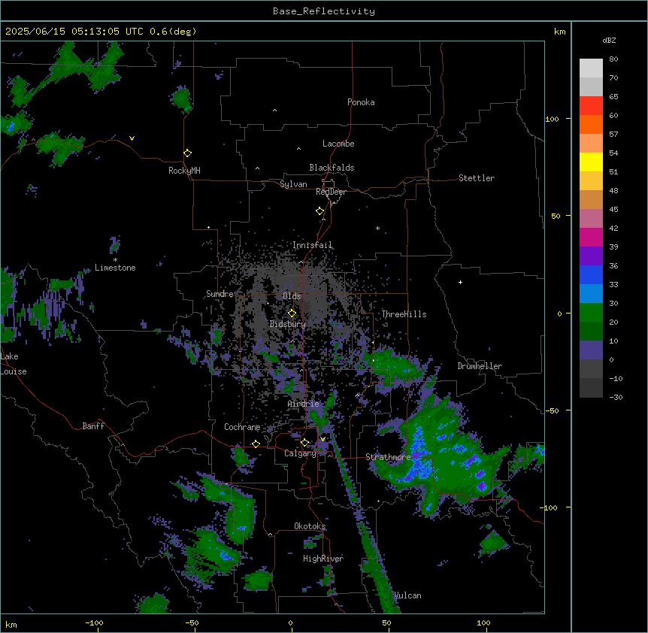Click the 2025/06/15 05:13:05 UTC timestamp
This screenshot has width=648, height=633.
click(x=74, y=32)
